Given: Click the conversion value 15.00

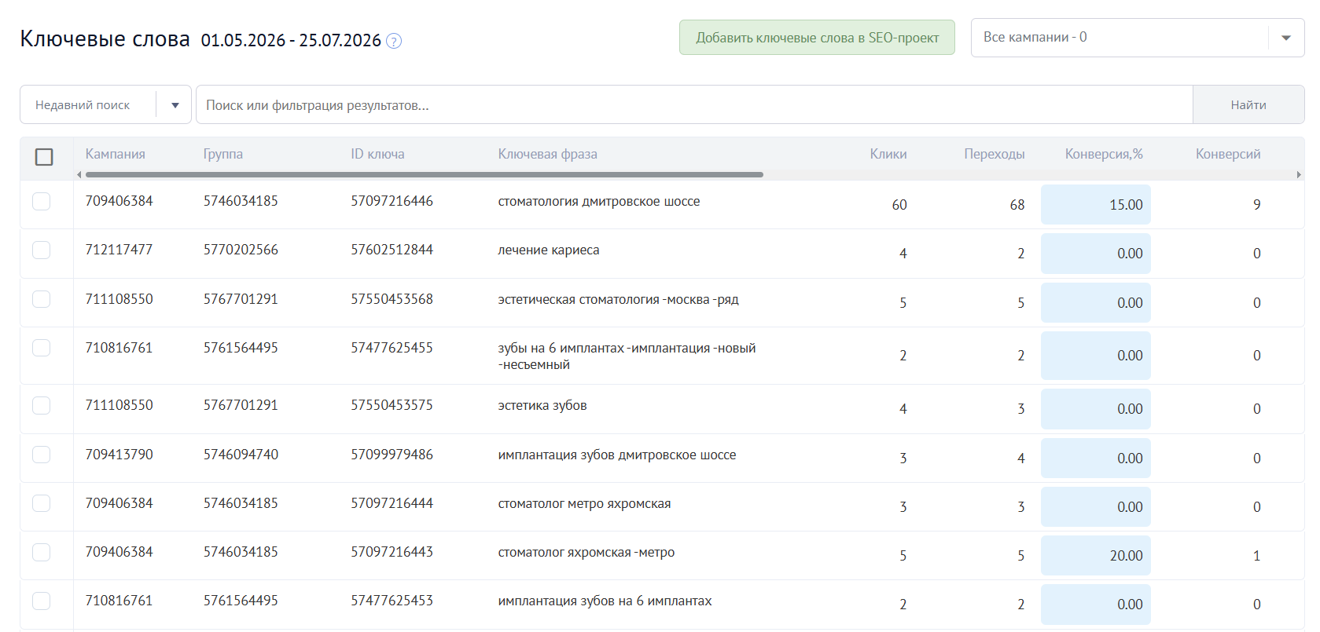Looking at the screenshot, I should click(1126, 205).
